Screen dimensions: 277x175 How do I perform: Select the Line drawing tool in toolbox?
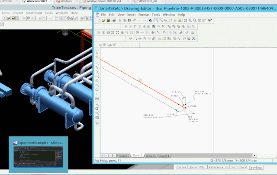tap(97, 63)
